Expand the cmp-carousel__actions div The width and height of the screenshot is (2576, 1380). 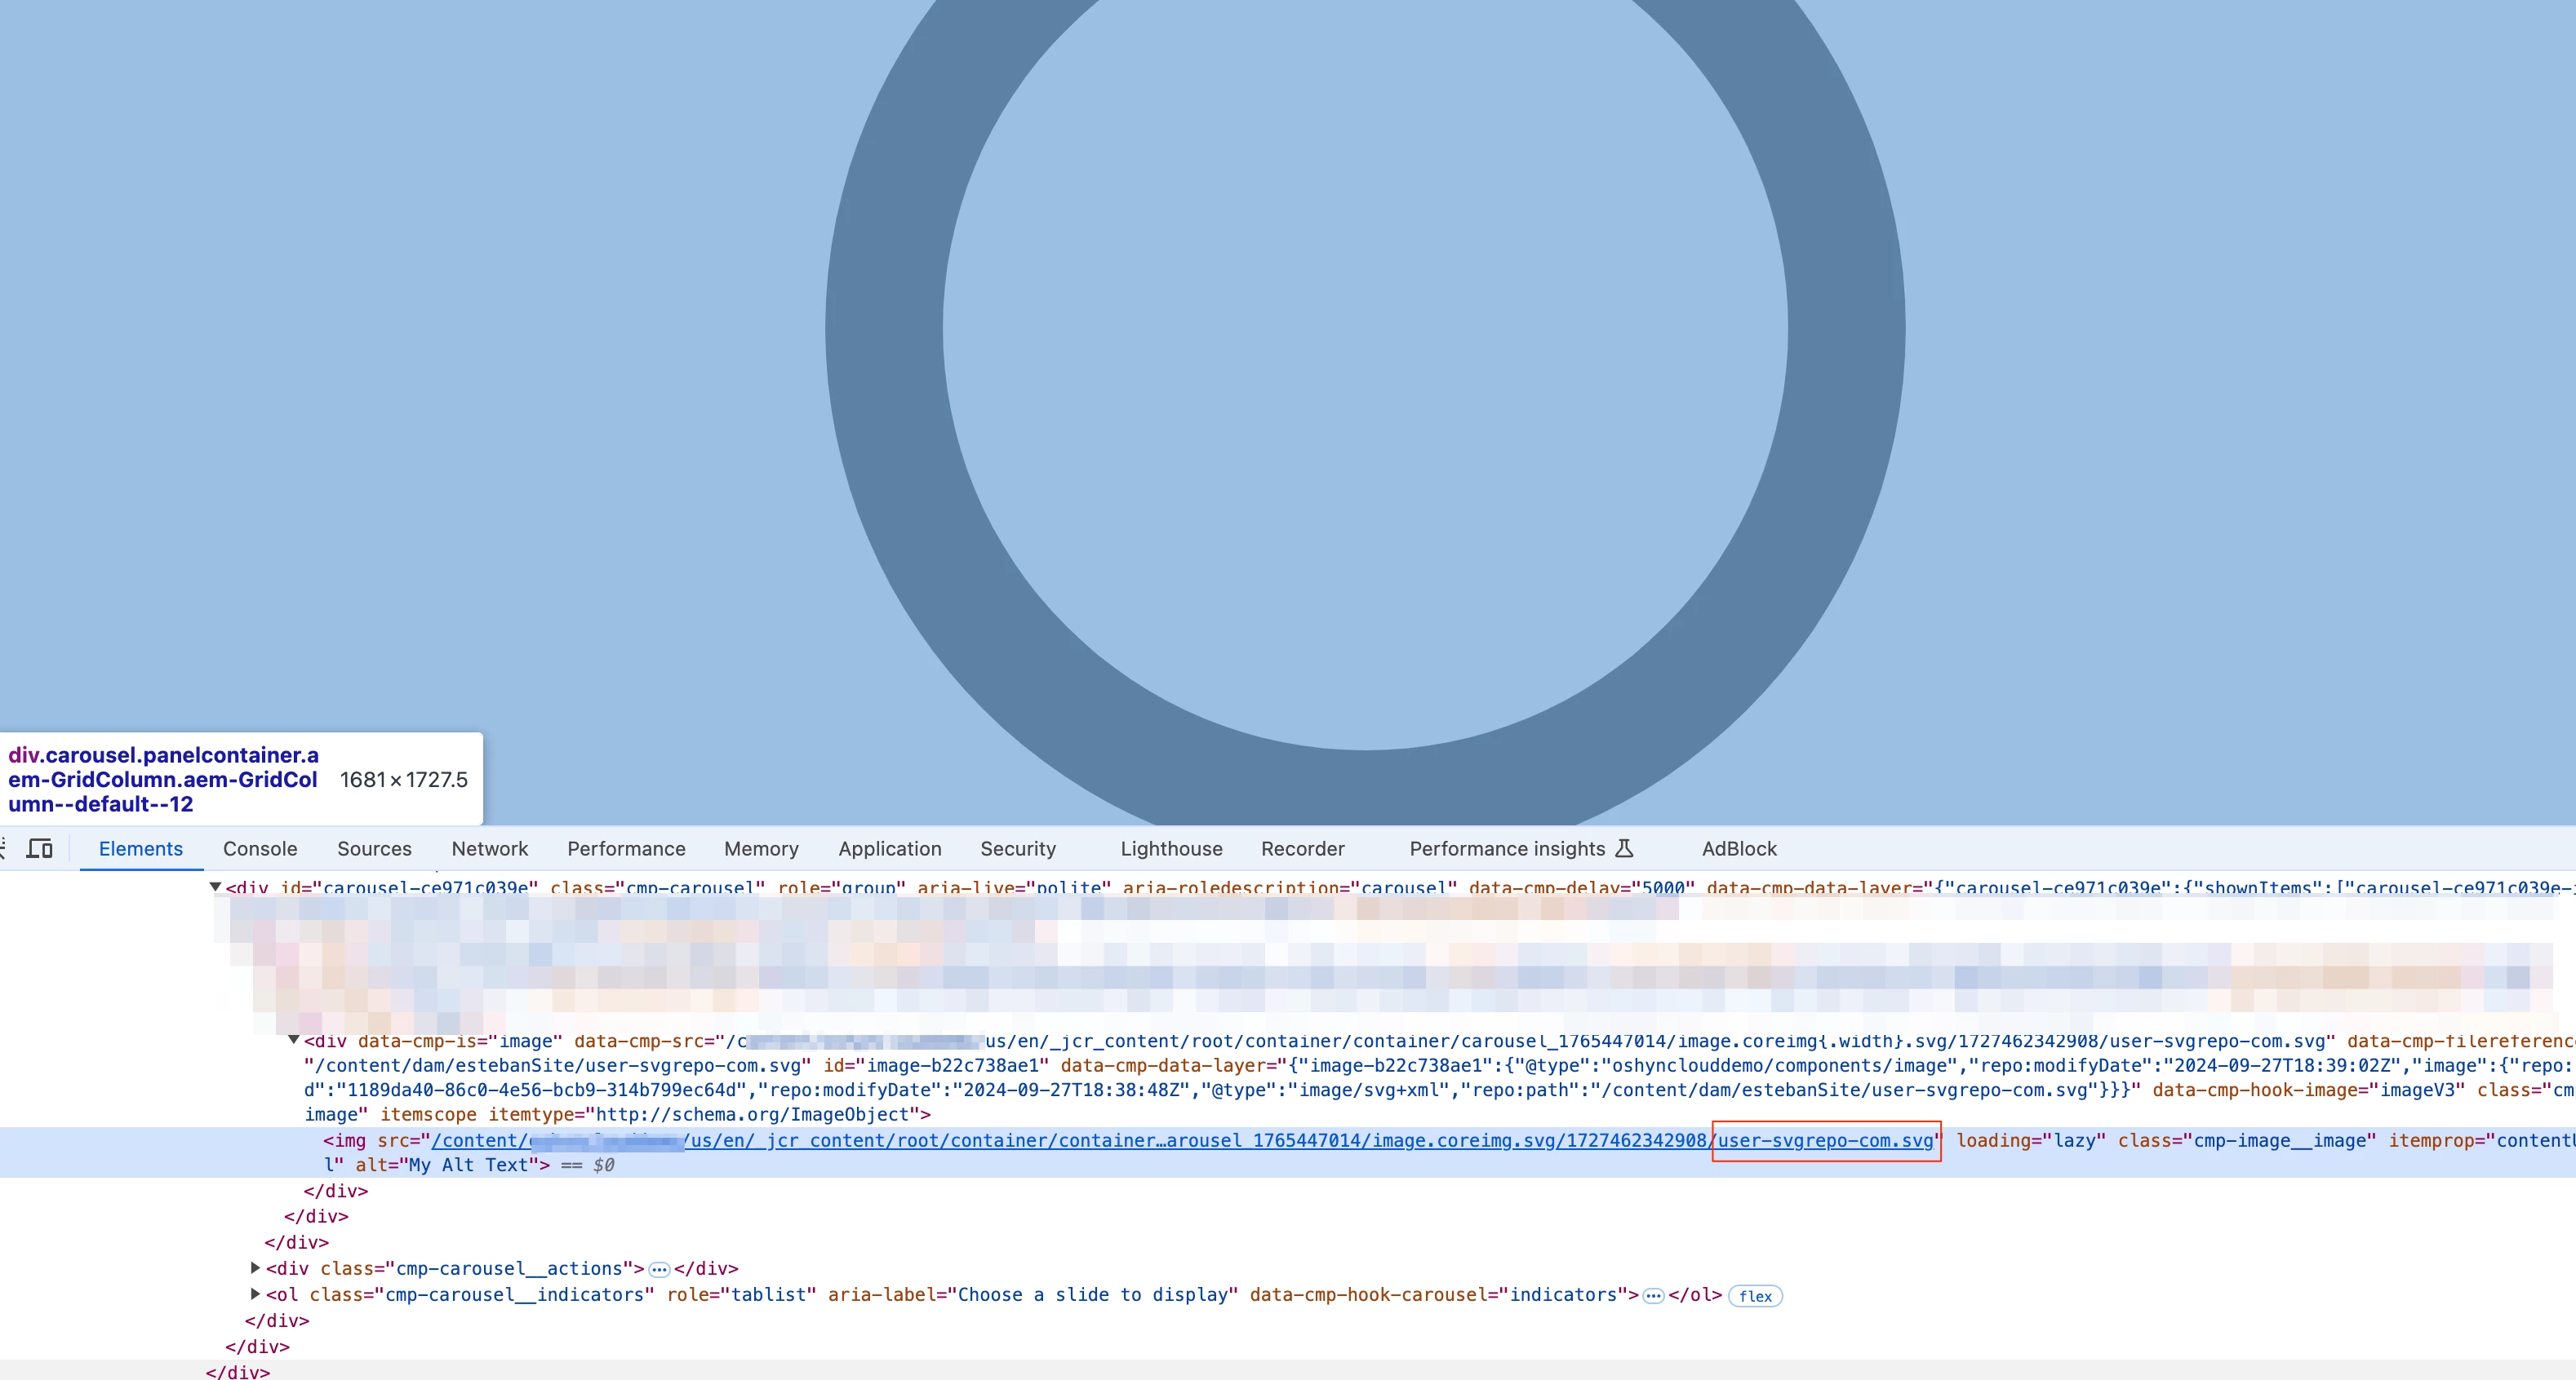(x=255, y=1268)
